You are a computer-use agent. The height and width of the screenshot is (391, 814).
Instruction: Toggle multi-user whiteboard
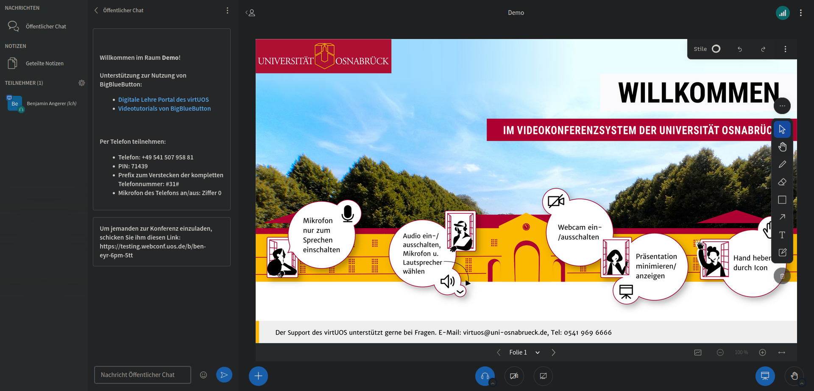[x=698, y=352]
